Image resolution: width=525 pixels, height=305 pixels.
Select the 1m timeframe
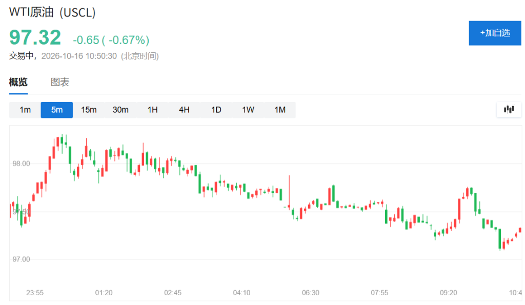[x=25, y=110]
